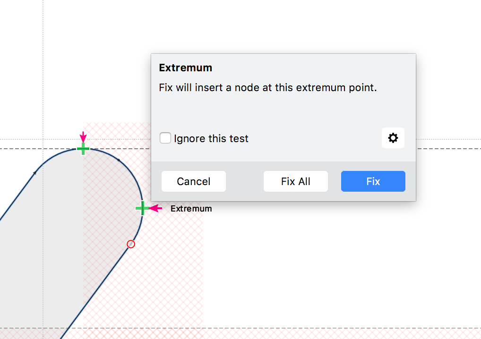Screen dimensions: 481x339
Task: Select the small dark point on the curve's left side
Action: (34, 173)
